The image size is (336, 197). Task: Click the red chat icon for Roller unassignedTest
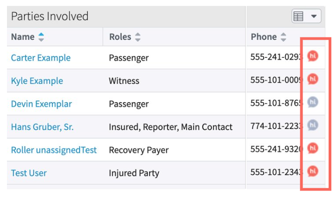(x=313, y=148)
